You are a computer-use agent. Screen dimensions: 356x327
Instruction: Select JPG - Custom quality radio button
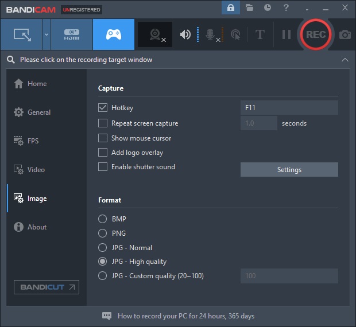(102, 276)
